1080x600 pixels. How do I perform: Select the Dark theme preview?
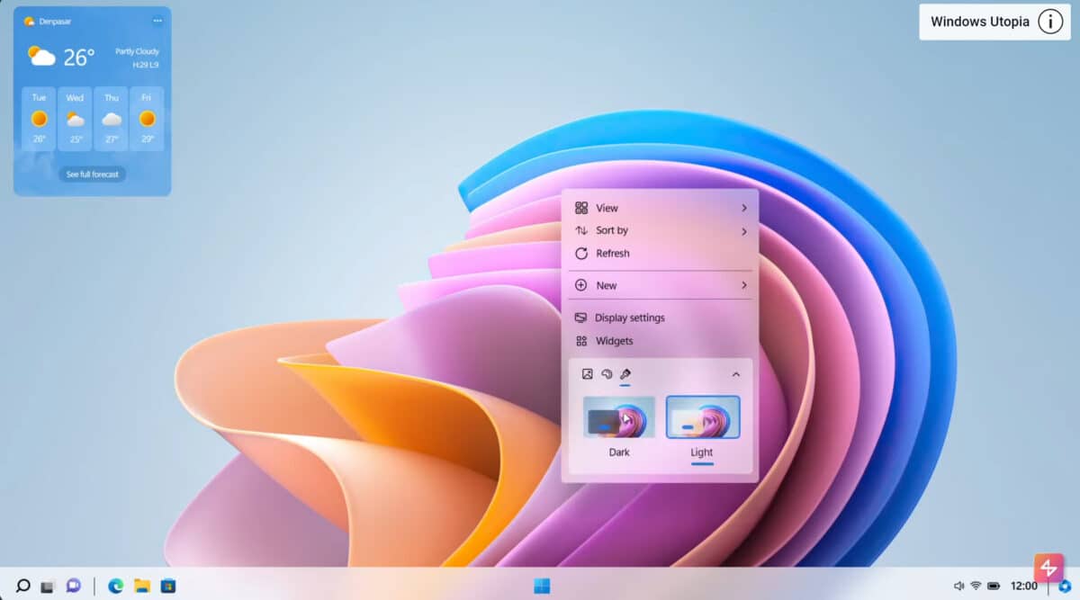[x=619, y=416]
